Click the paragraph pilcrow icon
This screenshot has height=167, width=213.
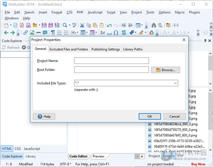coord(53,33)
